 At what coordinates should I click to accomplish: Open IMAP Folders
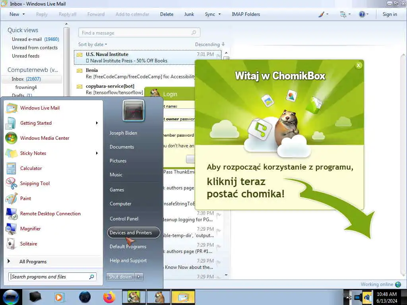(x=246, y=14)
